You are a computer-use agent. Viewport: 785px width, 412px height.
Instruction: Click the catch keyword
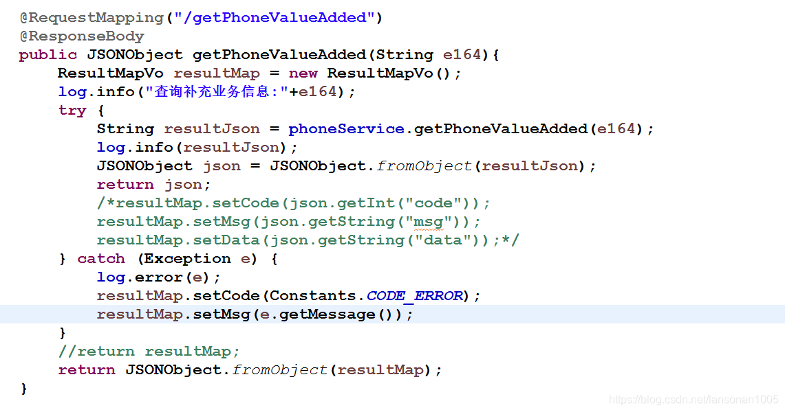(x=101, y=258)
